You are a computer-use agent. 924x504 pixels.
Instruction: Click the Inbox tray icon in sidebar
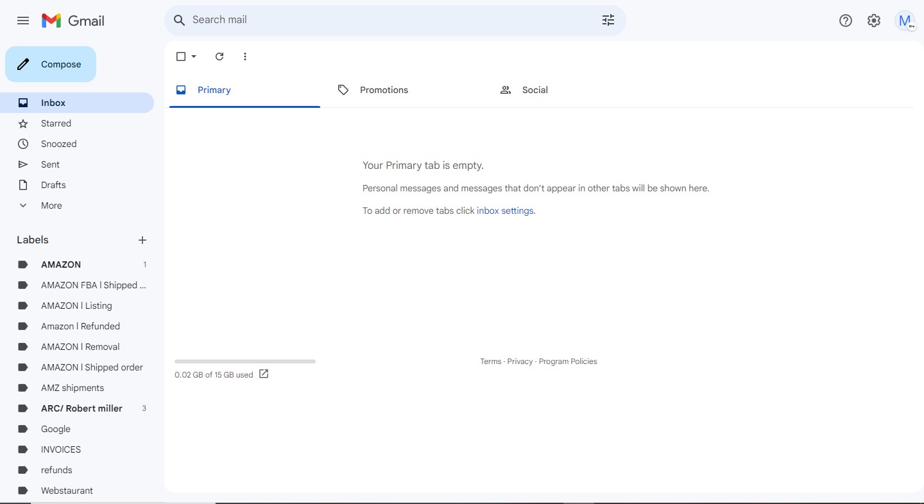pyautogui.click(x=23, y=103)
